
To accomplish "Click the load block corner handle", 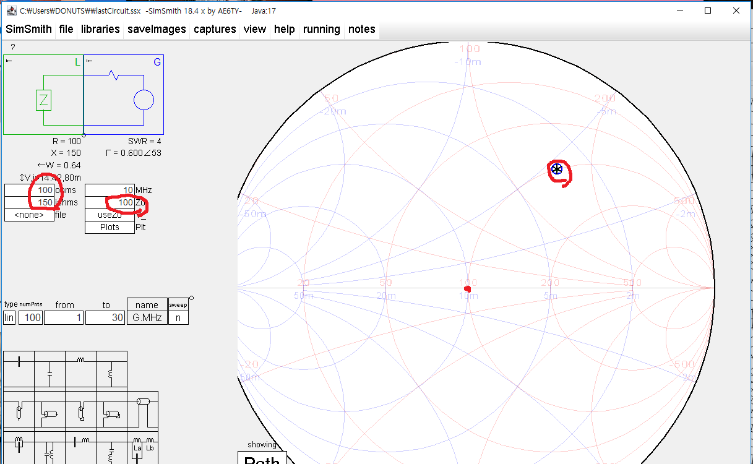I will tap(9, 61).
